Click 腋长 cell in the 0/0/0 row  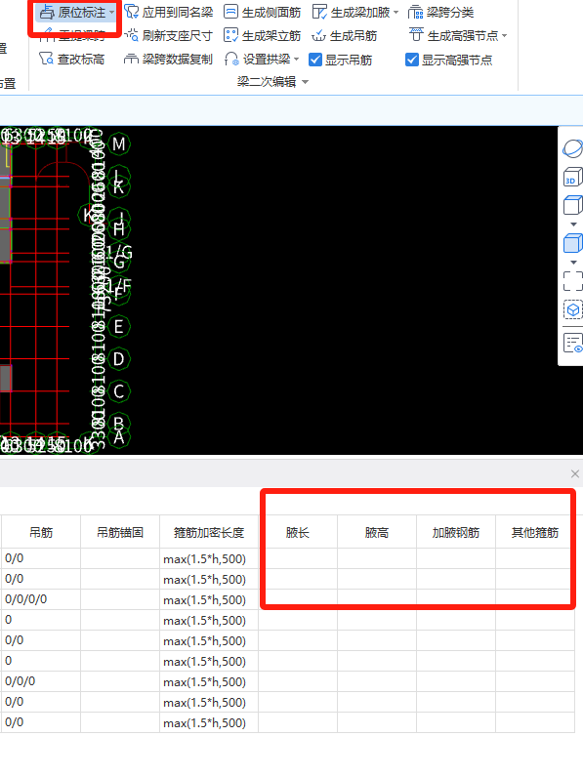298,681
